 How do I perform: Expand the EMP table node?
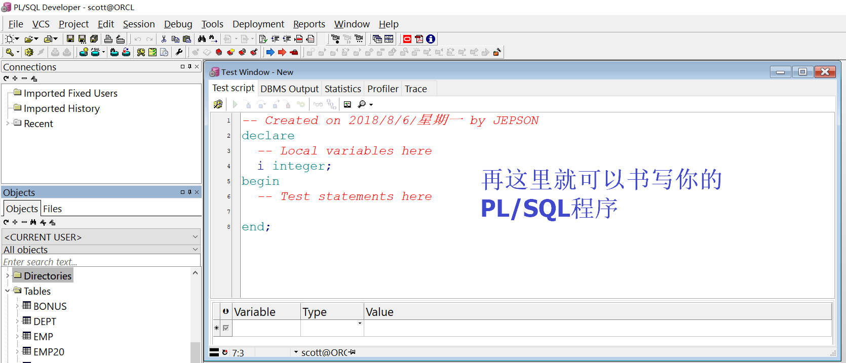tap(17, 337)
